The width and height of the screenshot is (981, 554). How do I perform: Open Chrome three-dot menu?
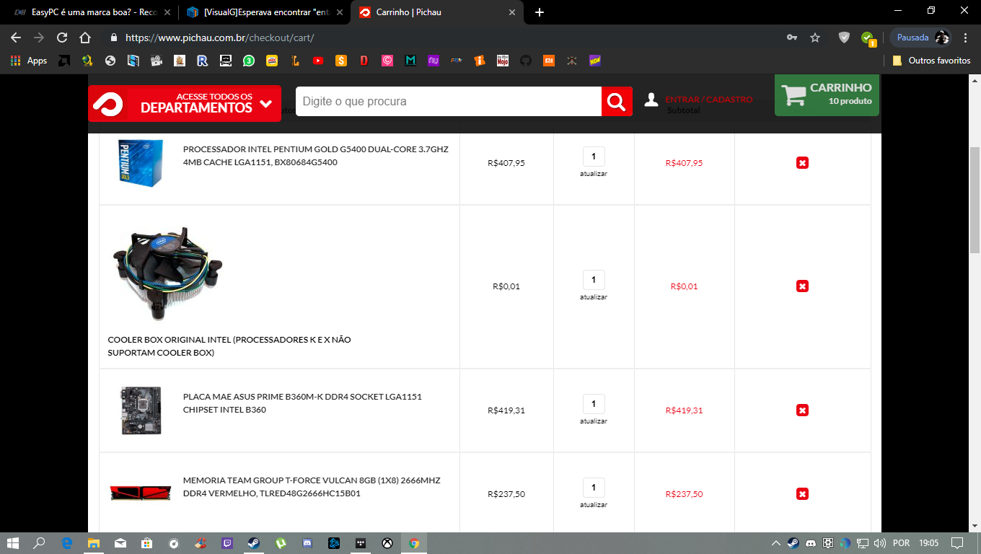[x=967, y=38]
